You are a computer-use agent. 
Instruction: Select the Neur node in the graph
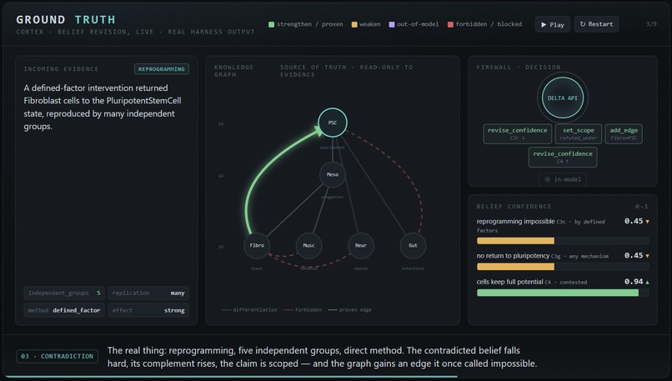click(361, 245)
